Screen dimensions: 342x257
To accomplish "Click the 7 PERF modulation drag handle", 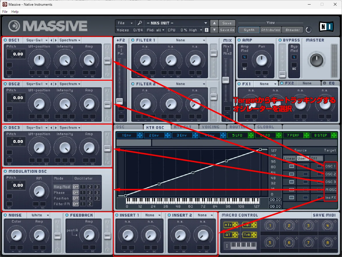I will [x=307, y=135].
